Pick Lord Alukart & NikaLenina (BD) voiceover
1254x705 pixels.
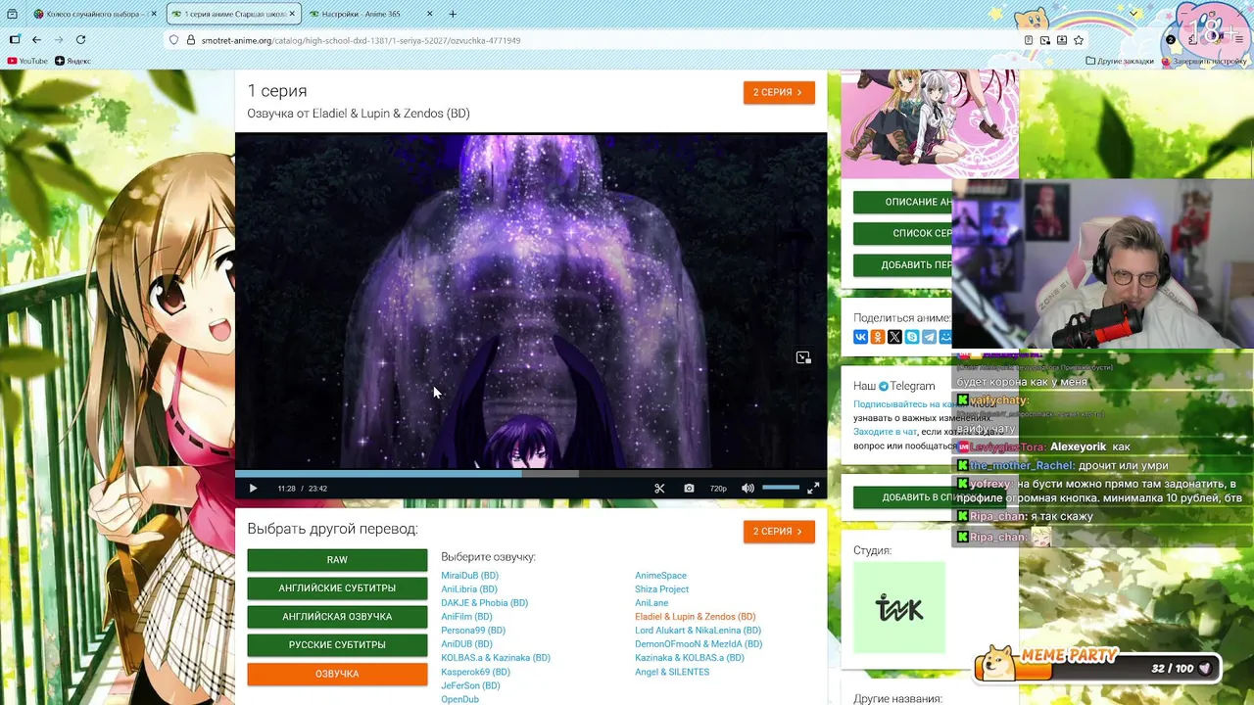(698, 631)
